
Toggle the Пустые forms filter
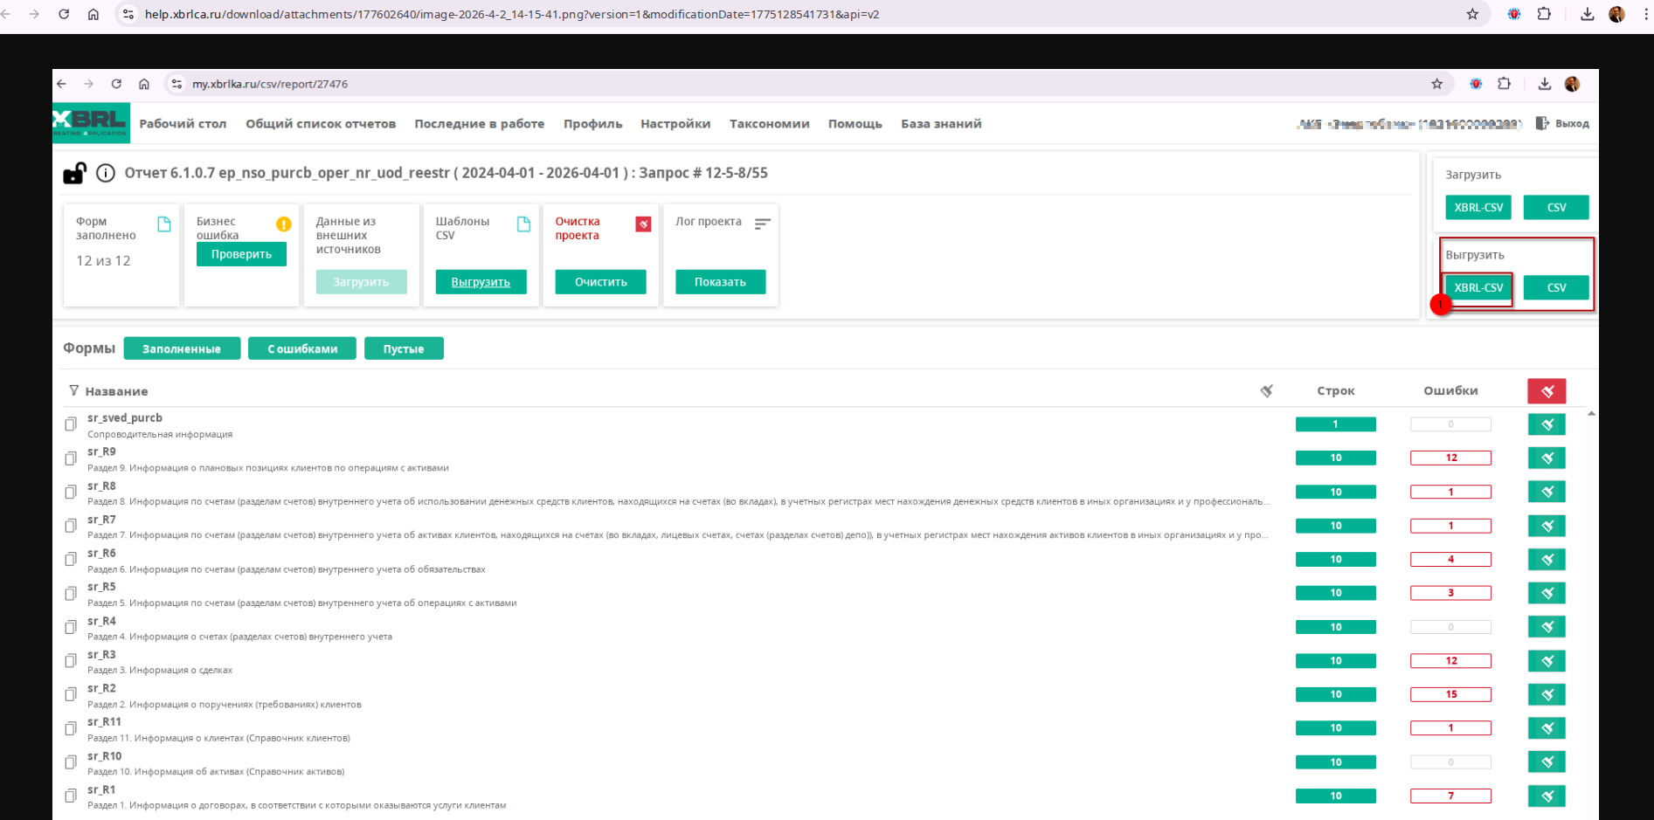tap(404, 348)
